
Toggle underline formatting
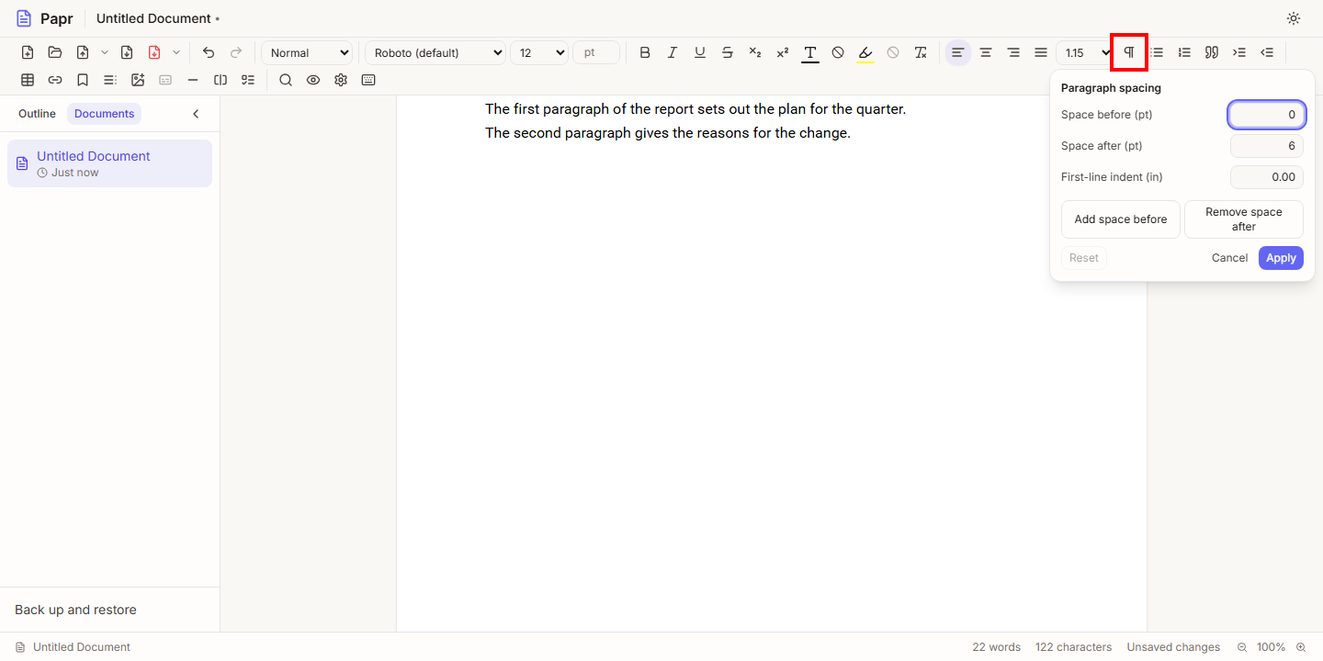coord(700,52)
